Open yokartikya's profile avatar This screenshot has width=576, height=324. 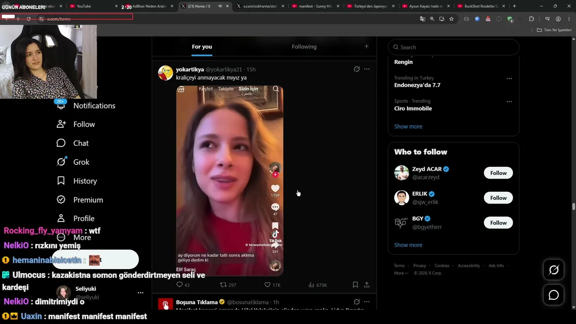click(166, 73)
